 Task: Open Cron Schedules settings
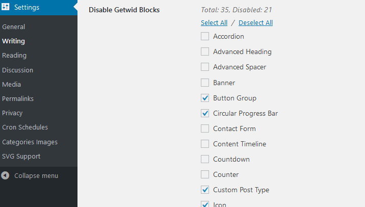click(x=25, y=127)
